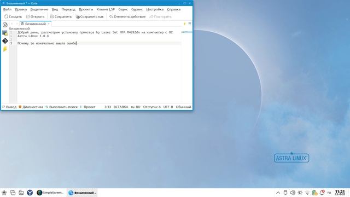Open the Git panel icon in Kate sidebar
350x197 pixels.
tap(5, 41)
